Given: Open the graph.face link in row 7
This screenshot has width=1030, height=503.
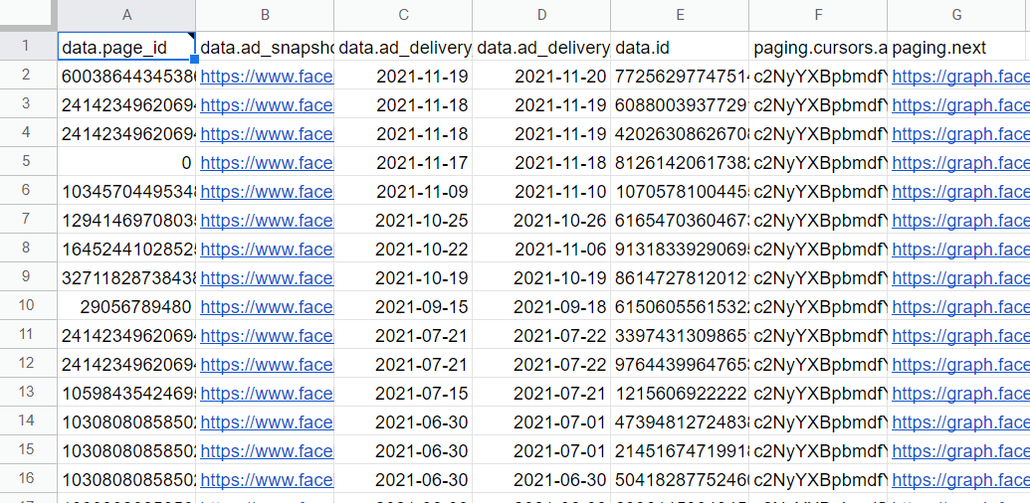Looking at the screenshot, I should 960,221.
